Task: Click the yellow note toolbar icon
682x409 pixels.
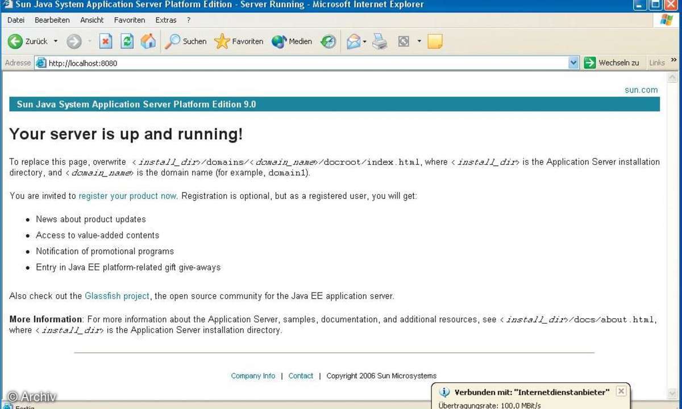Action: point(435,41)
